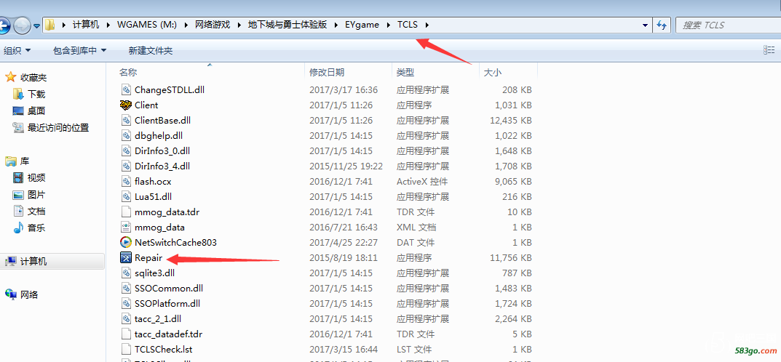781x362 pixels.
Task: Go to WGAMES (M:) in the breadcrumb
Action: tap(147, 25)
